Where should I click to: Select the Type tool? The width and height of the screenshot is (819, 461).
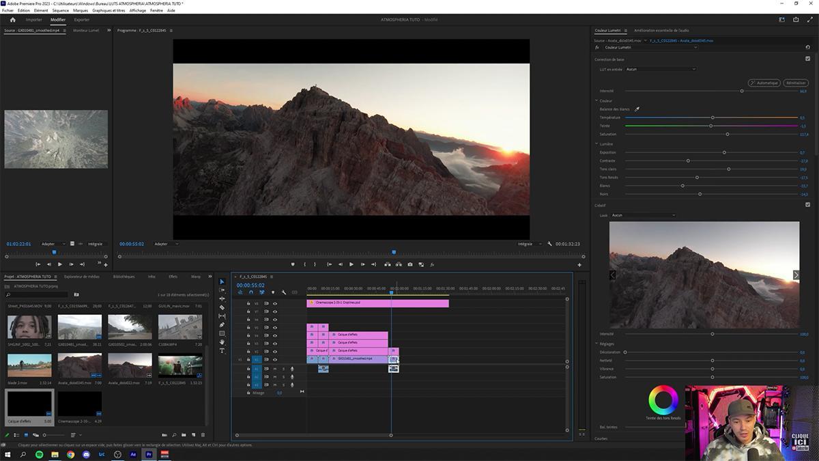[222, 350]
